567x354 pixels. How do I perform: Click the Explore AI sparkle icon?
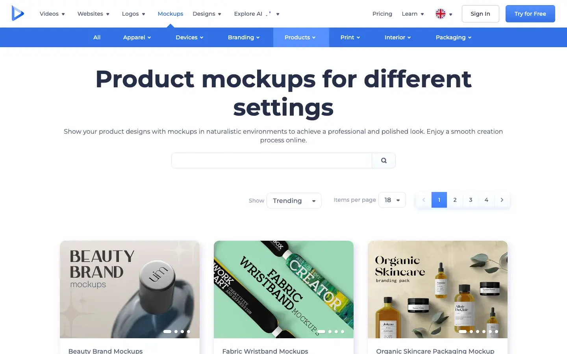point(269,14)
